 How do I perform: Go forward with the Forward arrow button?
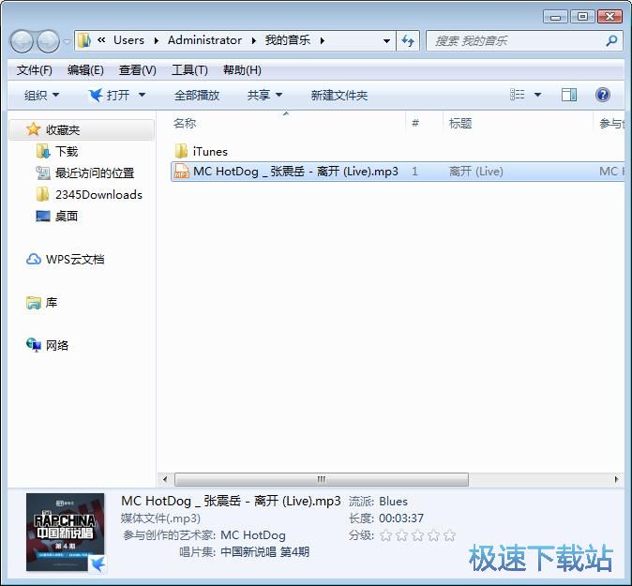pyautogui.click(x=48, y=41)
